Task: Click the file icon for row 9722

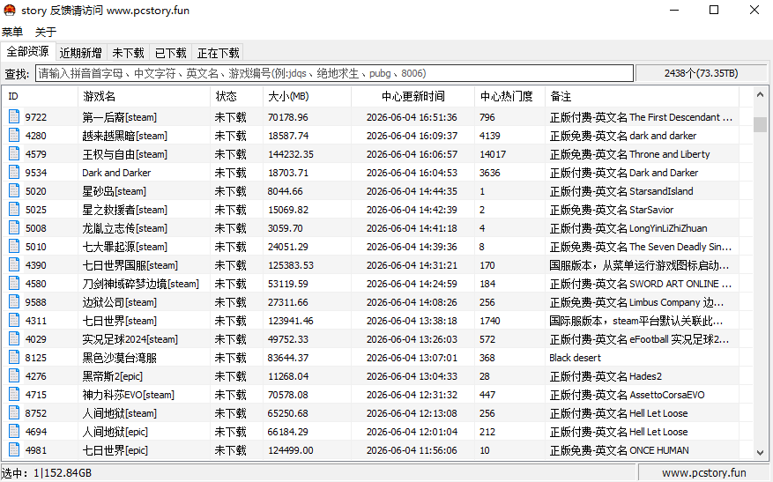Action: coord(14,117)
